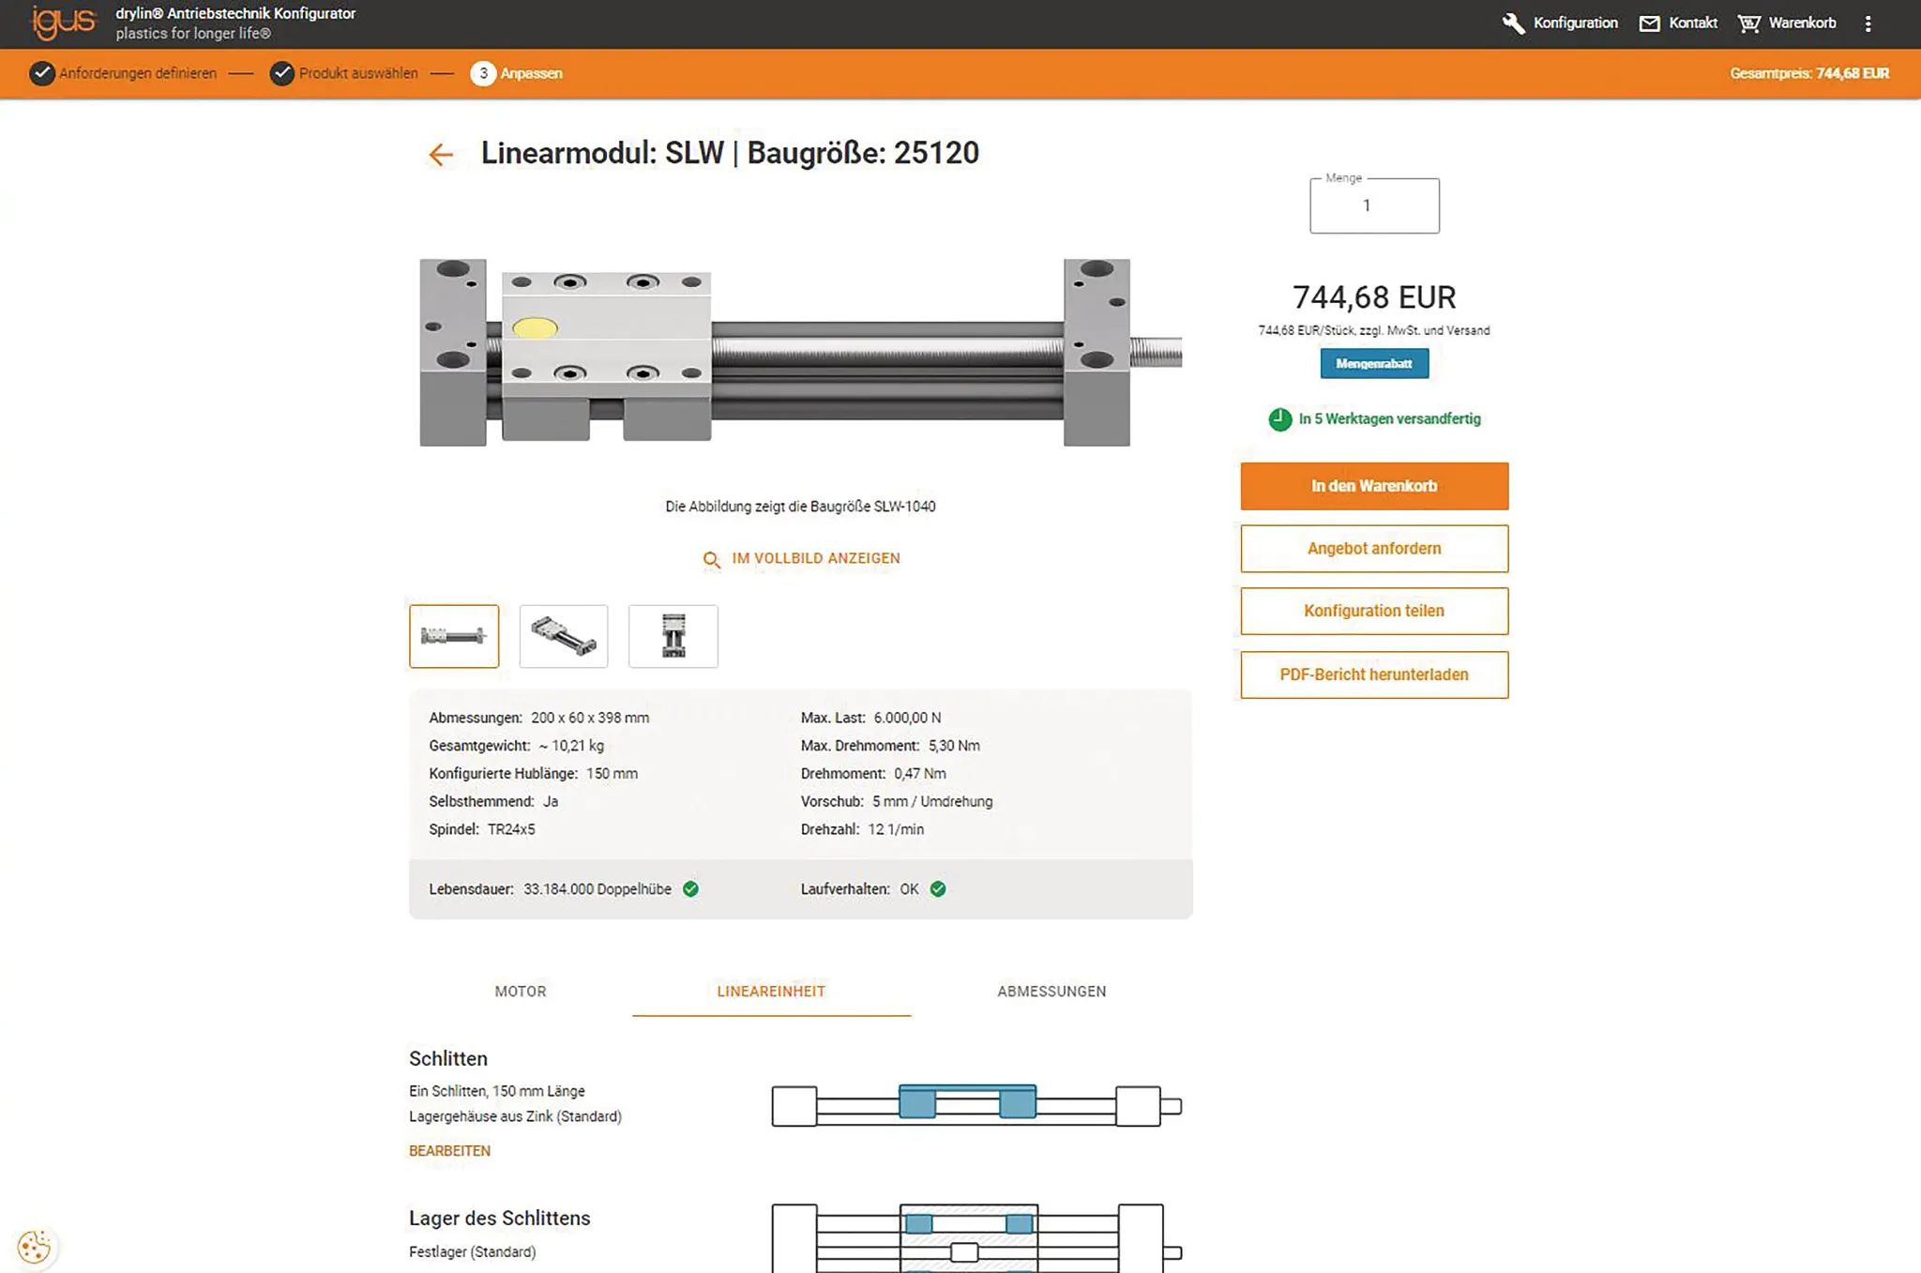Click the 'Linearmodul: SLW | Baugröße: 25120' heading
This screenshot has width=1921, height=1273.
tap(730, 153)
